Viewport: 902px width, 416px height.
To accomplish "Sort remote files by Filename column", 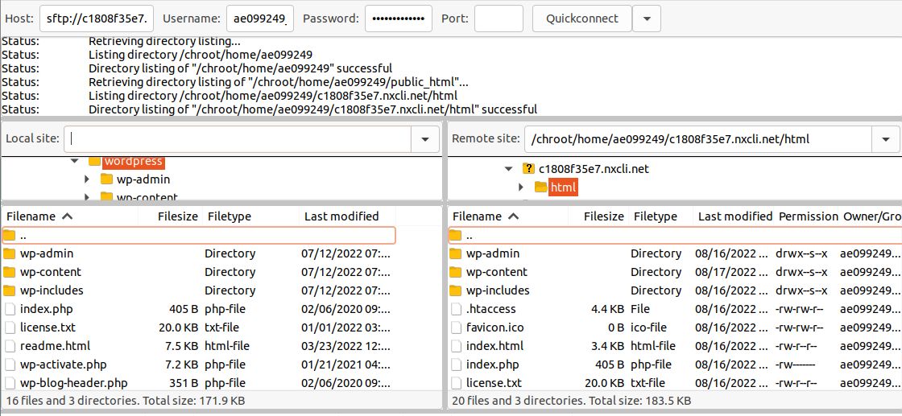I will coord(508,216).
